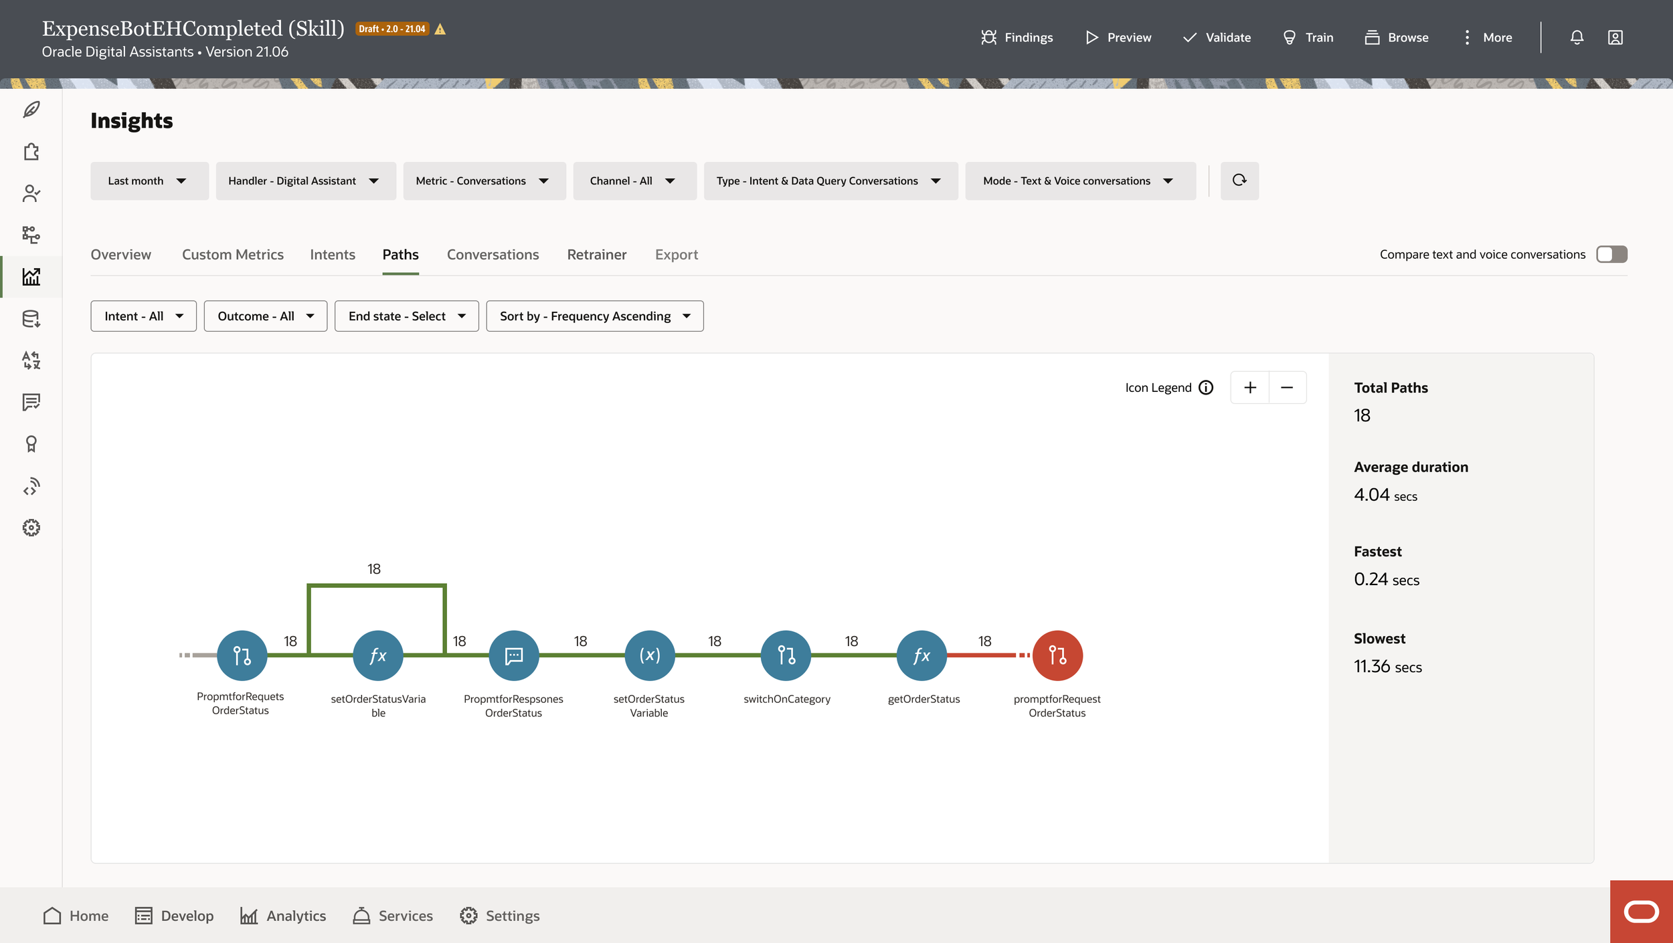Click the getOrderStatus fx node
The height and width of the screenshot is (943, 1673).
click(x=921, y=655)
